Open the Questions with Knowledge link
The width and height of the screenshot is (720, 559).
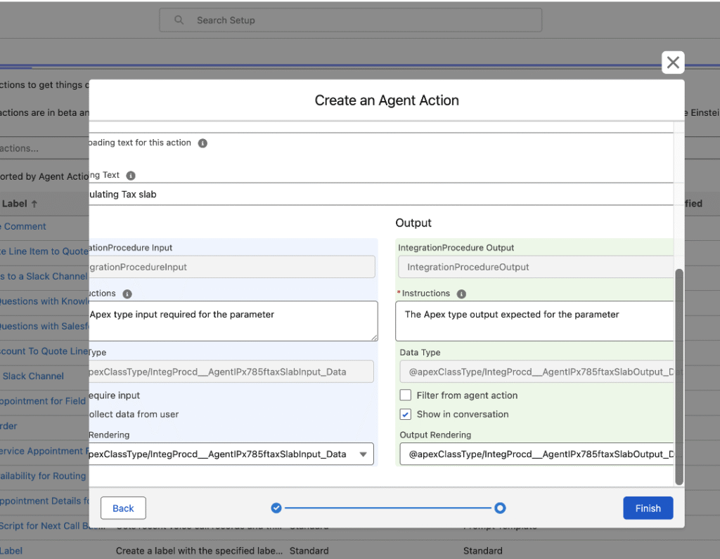point(44,301)
